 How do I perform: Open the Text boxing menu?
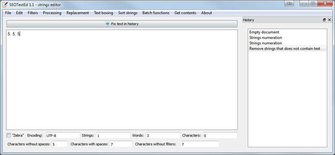(103, 13)
